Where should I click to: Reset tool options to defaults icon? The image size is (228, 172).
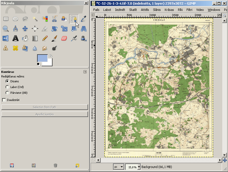click(77, 165)
